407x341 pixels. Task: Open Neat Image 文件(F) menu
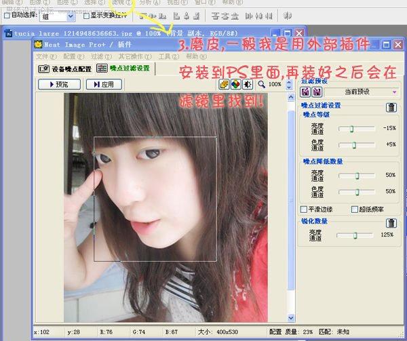pos(46,56)
